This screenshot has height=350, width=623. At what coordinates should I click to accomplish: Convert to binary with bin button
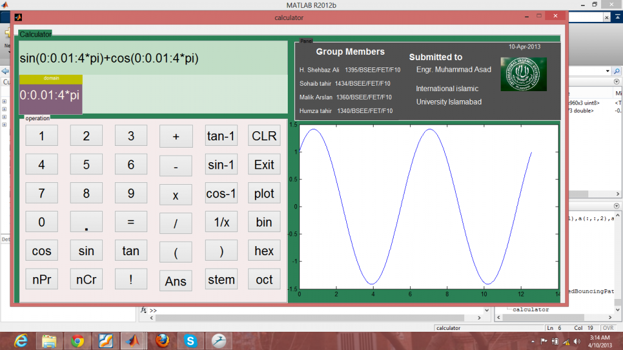(264, 222)
